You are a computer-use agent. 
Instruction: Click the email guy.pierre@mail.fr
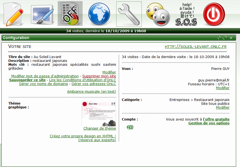[x=214, y=80]
